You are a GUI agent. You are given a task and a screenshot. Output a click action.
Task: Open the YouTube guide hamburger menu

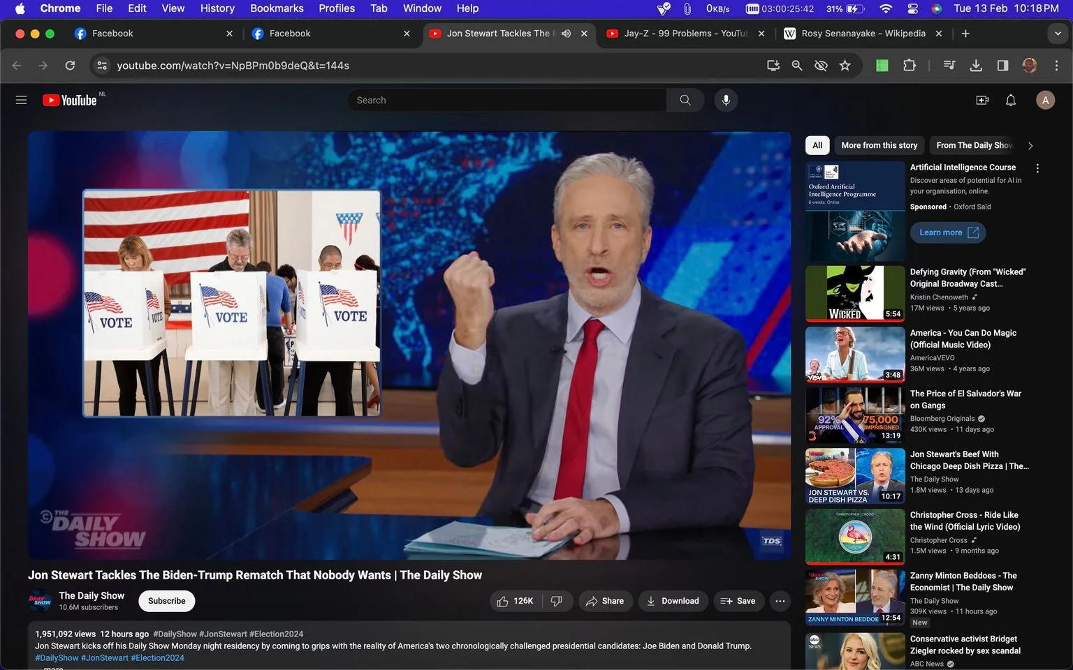[x=21, y=100]
